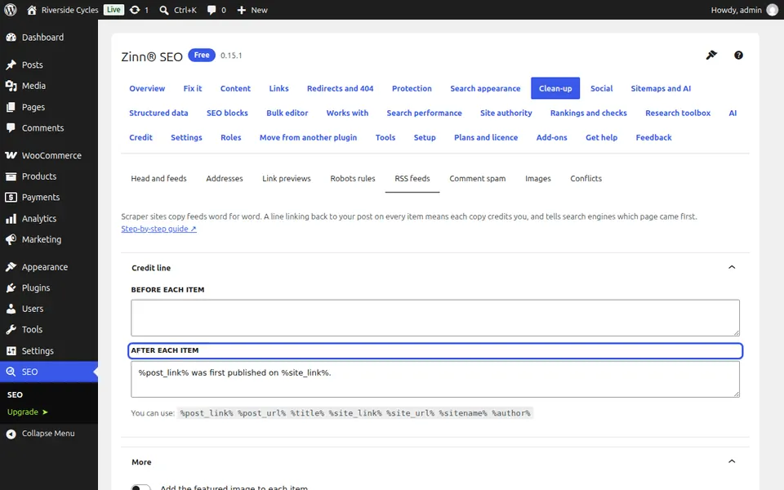Viewport: 784px width, 490px height.
Task: Select the RSS feeds sub-tab
Action: click(x=412, y=179)
